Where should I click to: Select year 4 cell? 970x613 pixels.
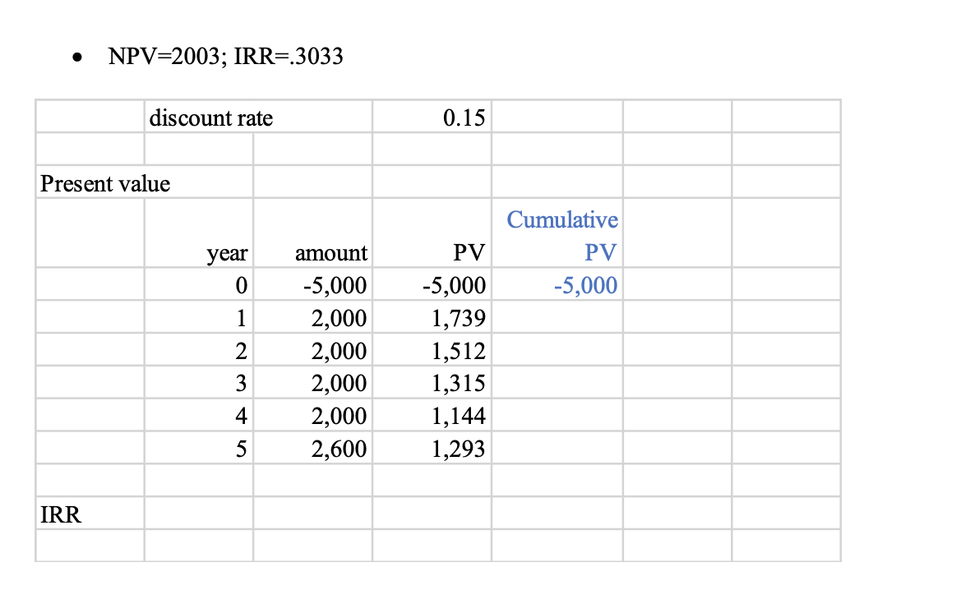point(199,415)
